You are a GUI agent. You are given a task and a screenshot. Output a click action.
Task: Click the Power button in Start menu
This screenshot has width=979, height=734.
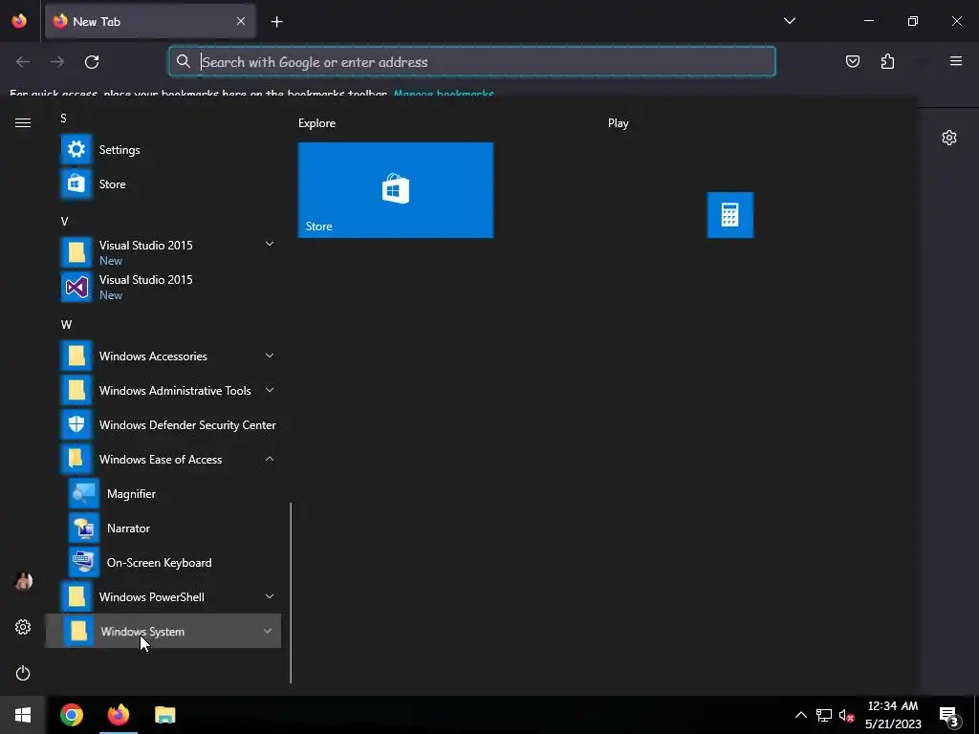[x=23, y=673]
